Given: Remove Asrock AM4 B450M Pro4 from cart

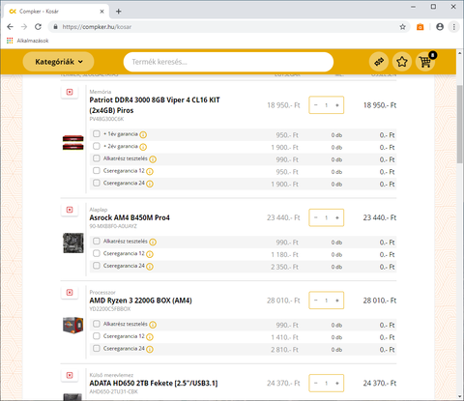Looking at the screenshot, I should [70, 210].
